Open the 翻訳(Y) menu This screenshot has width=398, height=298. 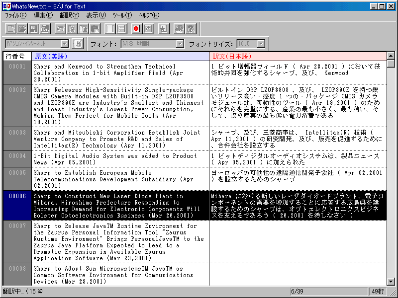(x=70, y=15)
